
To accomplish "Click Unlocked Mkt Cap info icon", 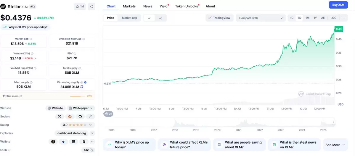I will tap(84, 39).
